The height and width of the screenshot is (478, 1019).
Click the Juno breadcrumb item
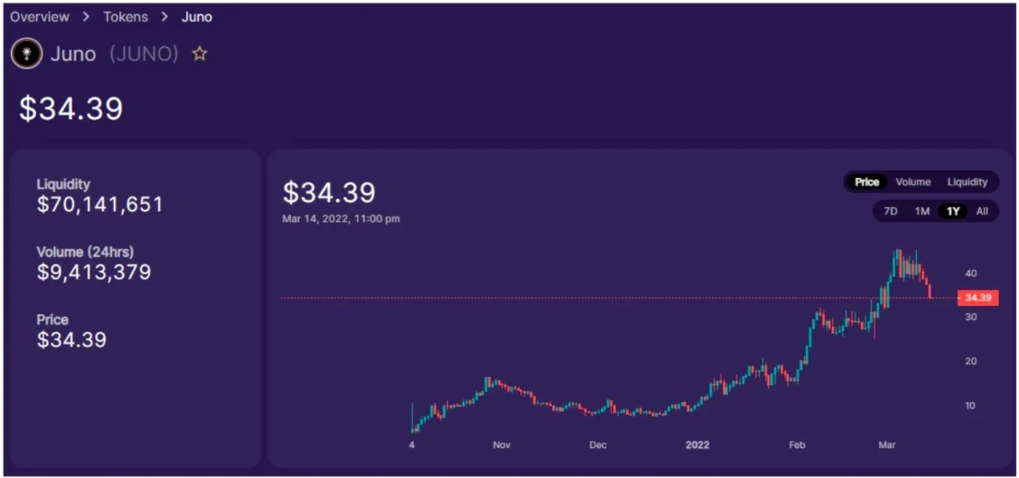197,17
